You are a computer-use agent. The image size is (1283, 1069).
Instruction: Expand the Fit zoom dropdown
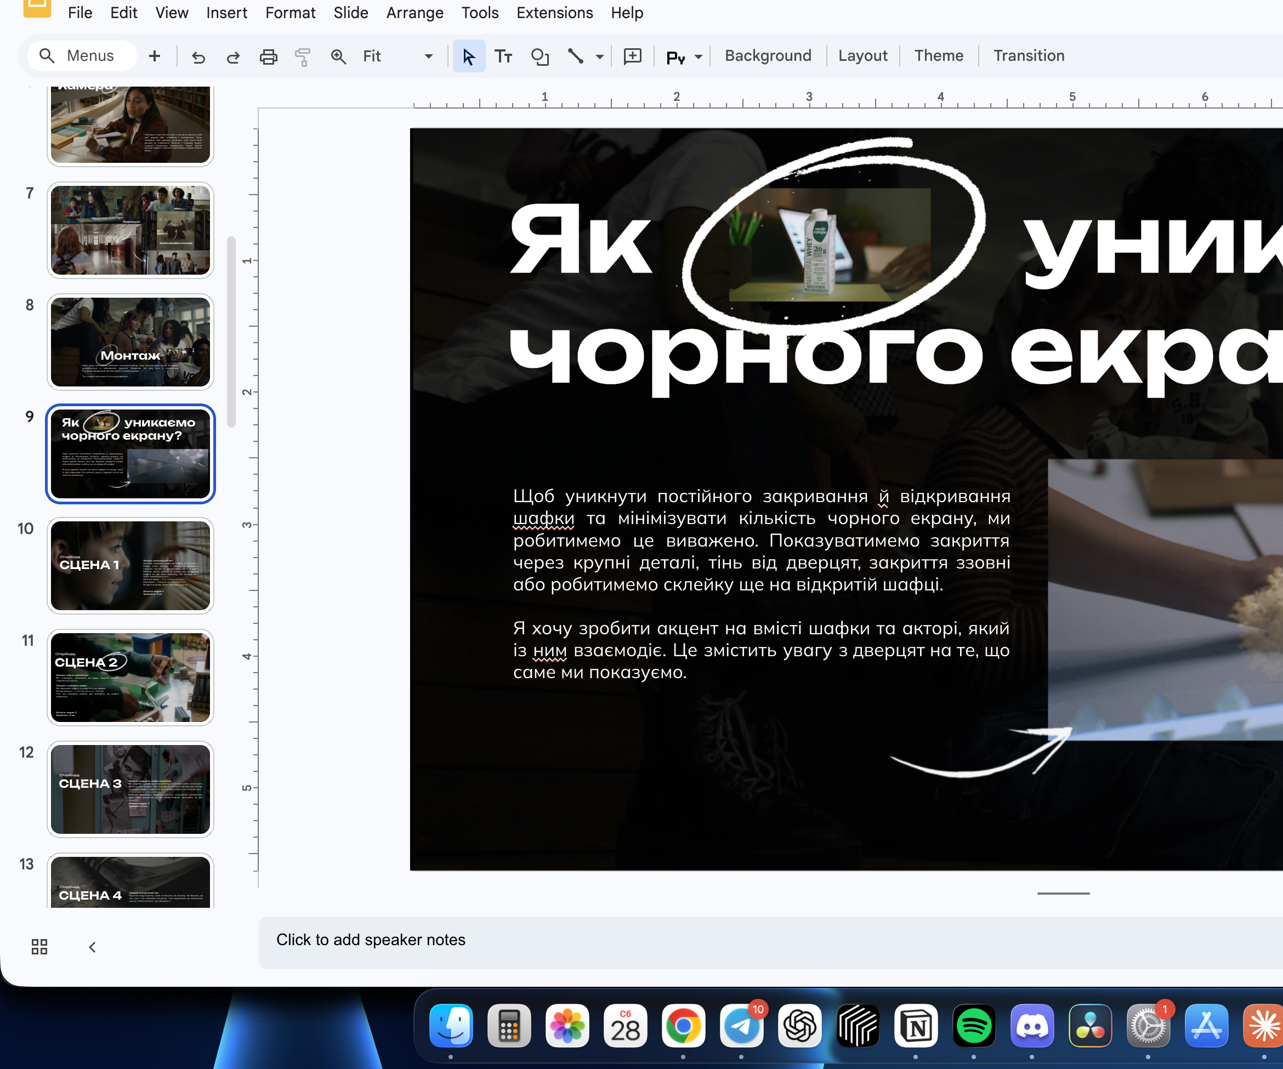[x=428, y=57]
